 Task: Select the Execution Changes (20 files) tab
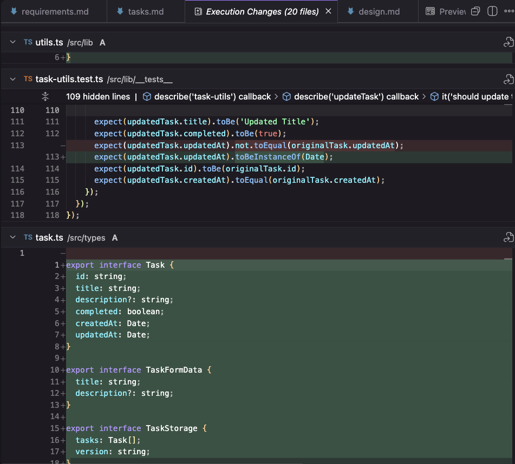coord(262,11)
